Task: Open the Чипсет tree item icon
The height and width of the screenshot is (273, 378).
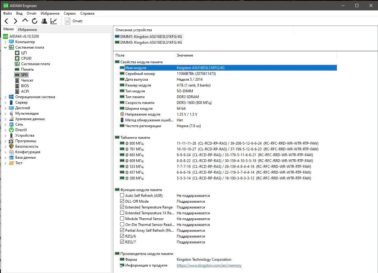Action: (17, 80)
